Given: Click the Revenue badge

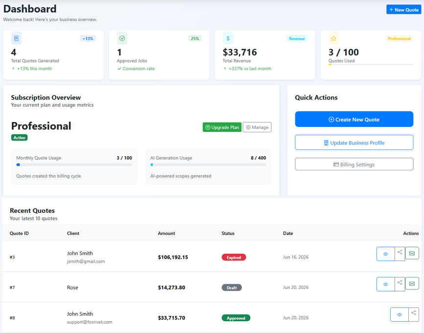Looking at the screenshot, I should click(x=297, y=39).
